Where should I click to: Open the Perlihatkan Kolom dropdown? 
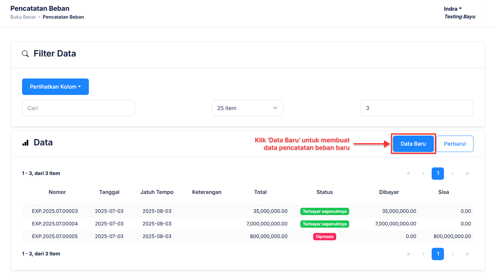coord(55,87)
